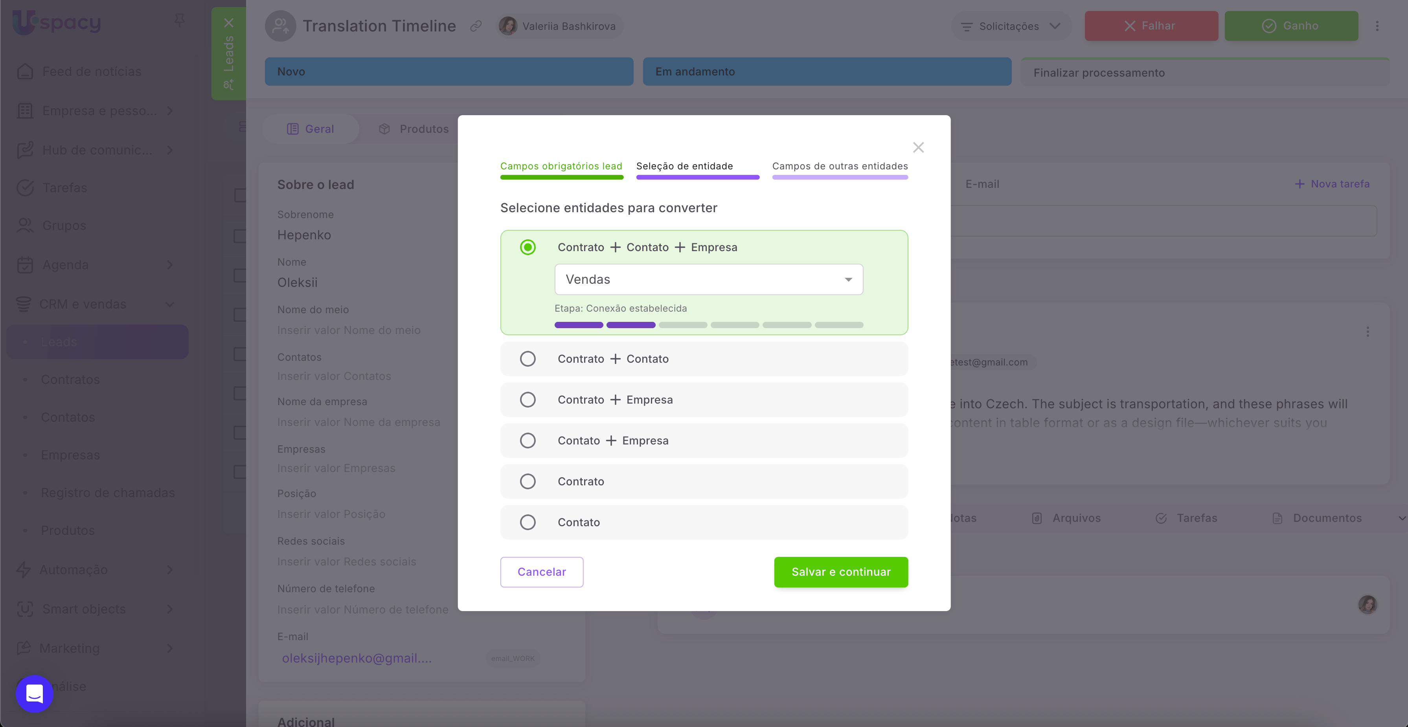The height and width of the screenshot is (727, 1408).
Task: Click the Automação lightning icon
Action: [x=24, y=569]
